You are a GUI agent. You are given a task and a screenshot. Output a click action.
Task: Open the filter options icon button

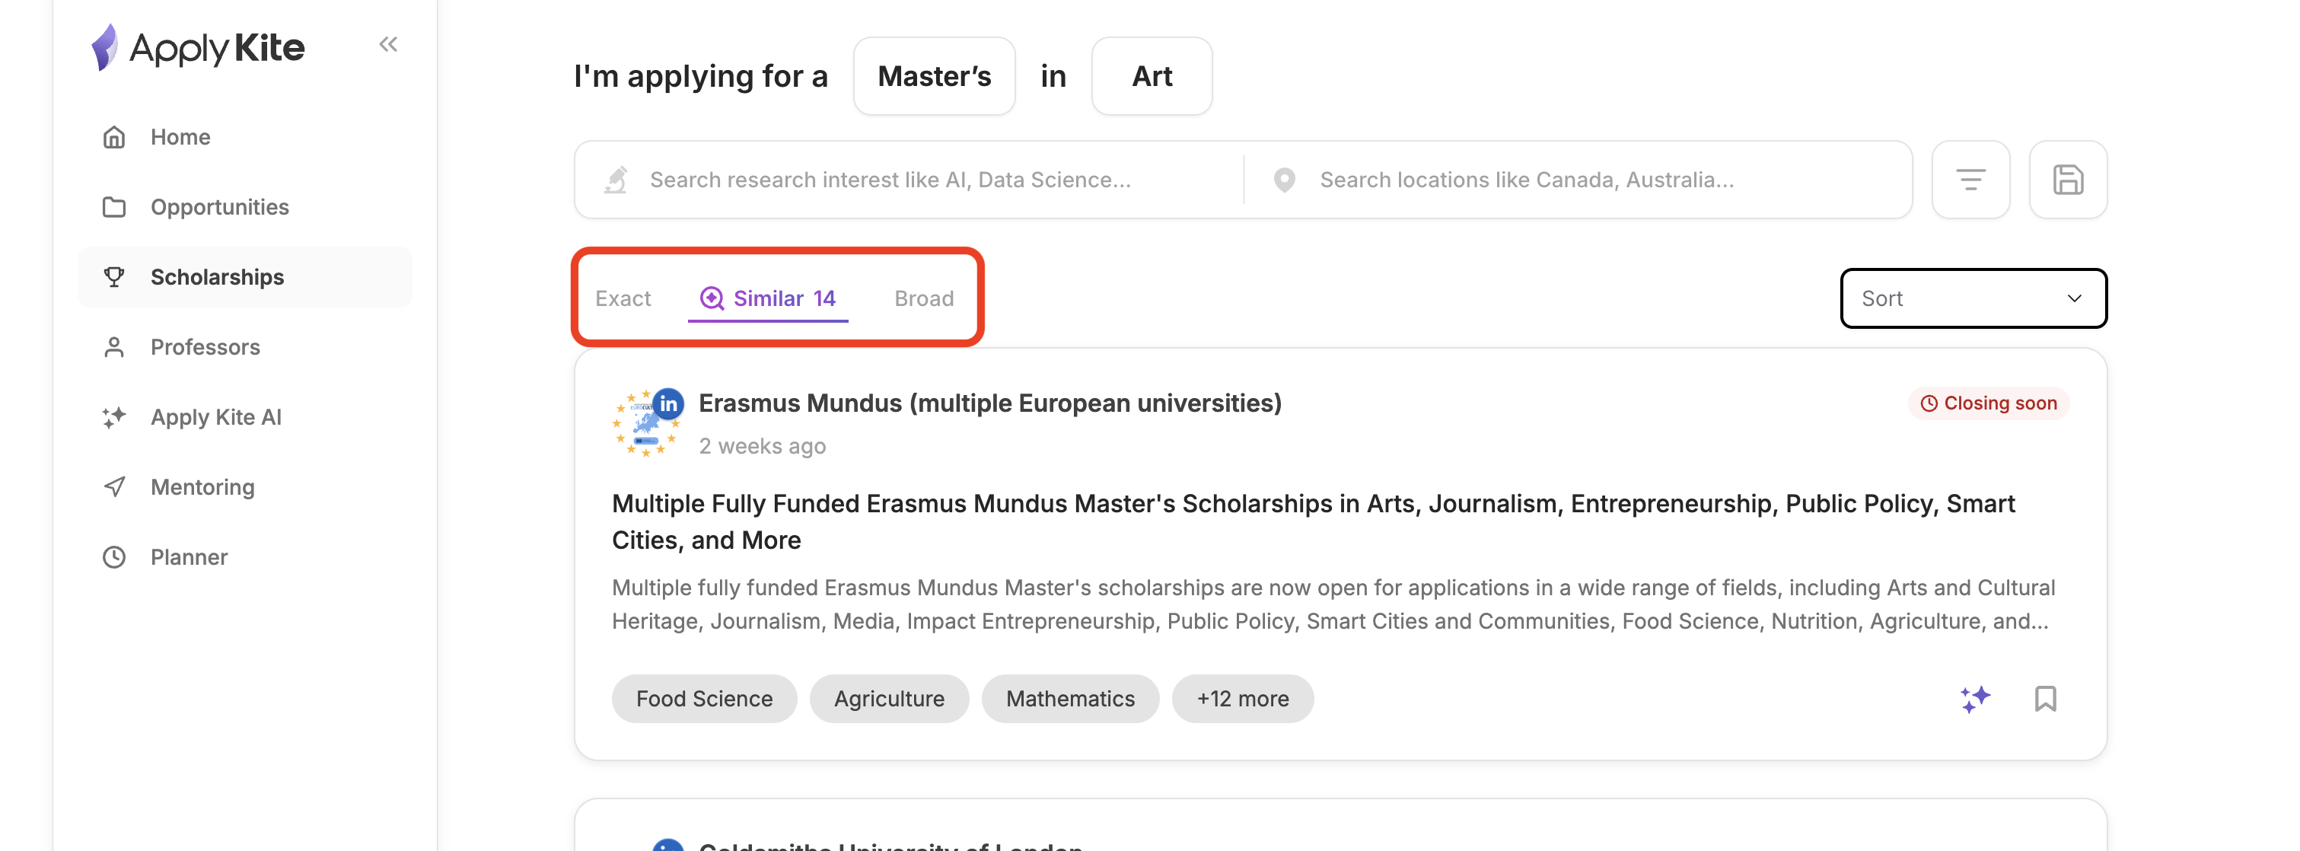point(1970,180)
